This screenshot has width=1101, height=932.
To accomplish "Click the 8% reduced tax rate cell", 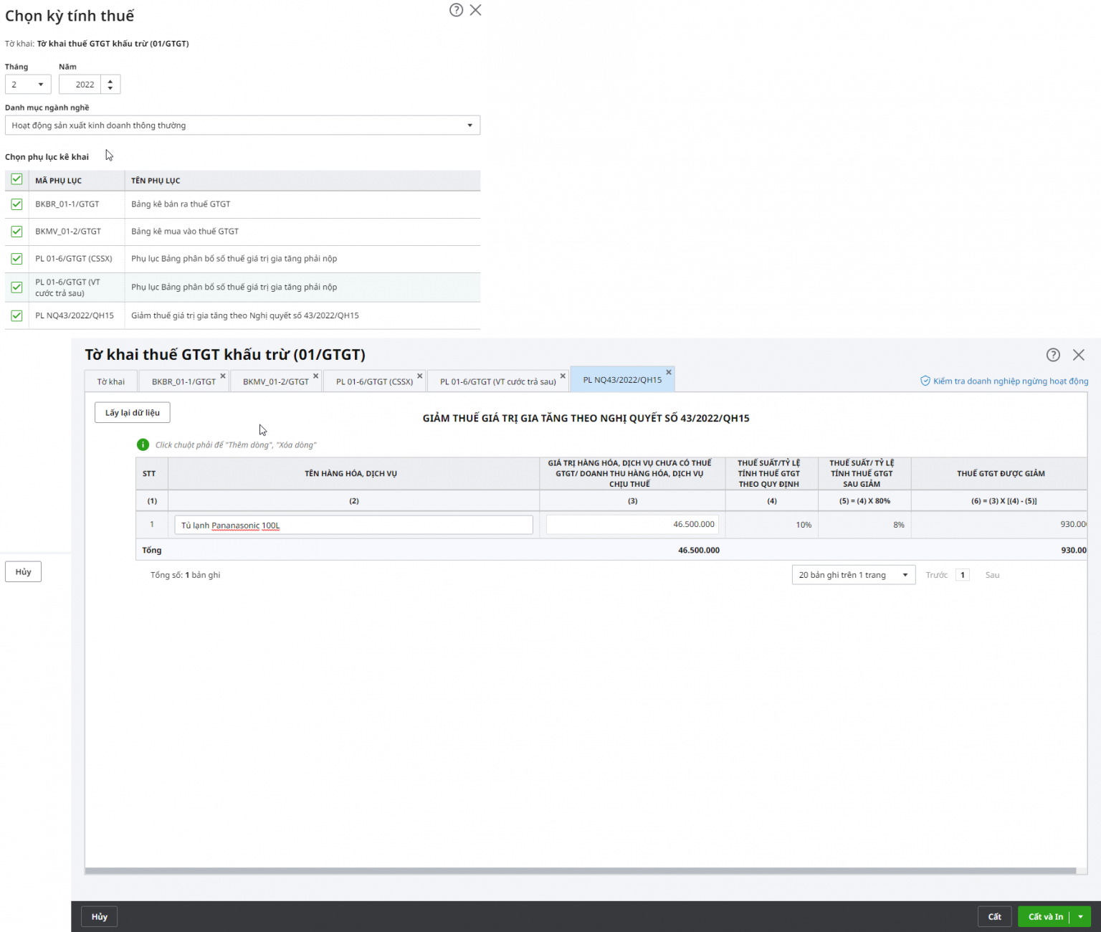I will tap(864, 525).
